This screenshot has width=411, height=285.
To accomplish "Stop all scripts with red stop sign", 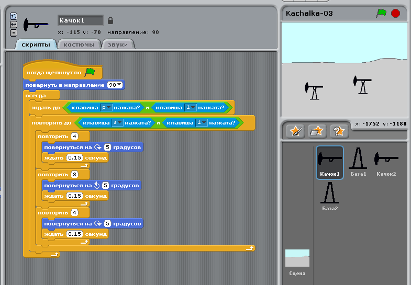I will 395,13.
